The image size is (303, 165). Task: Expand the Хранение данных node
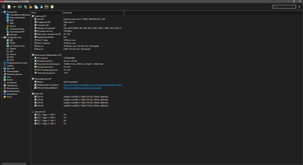(2, 74)
